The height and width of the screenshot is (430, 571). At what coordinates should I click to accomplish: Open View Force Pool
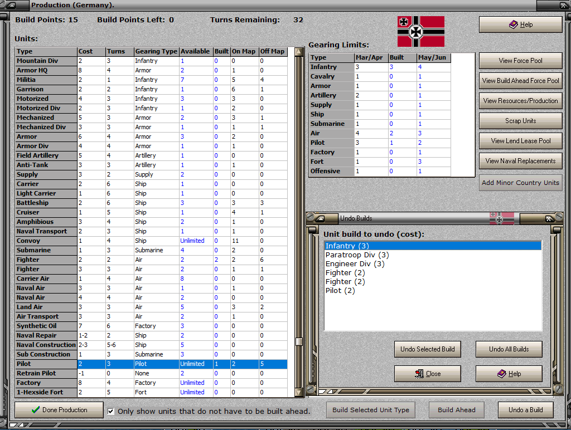(x=520, y=60)
